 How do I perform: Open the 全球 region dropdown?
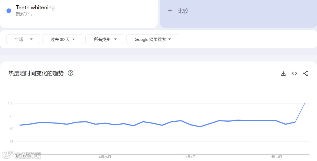pos(23,39)
